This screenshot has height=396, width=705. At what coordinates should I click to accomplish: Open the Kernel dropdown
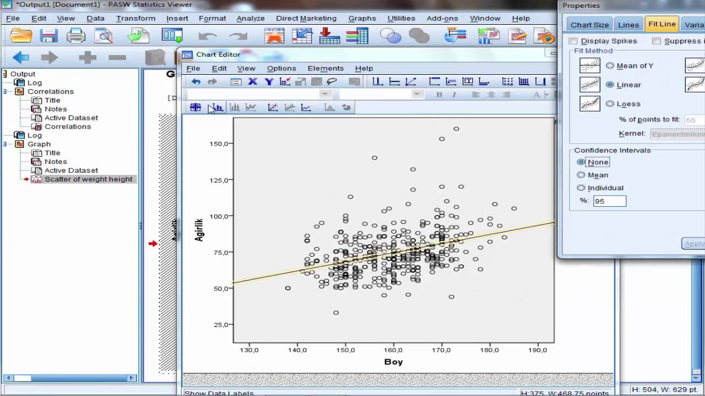[677, 134]
